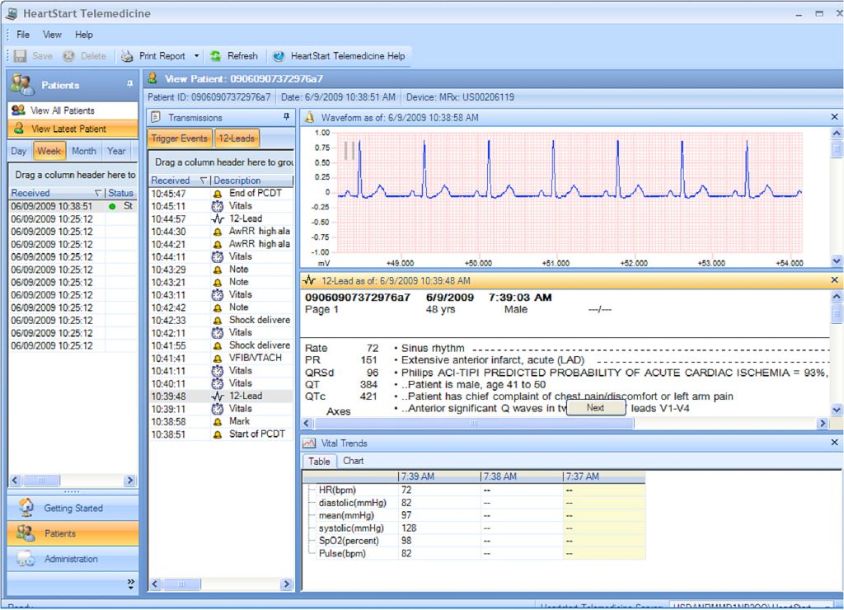Close the 12-Lead panel

(x=834, y=280)
